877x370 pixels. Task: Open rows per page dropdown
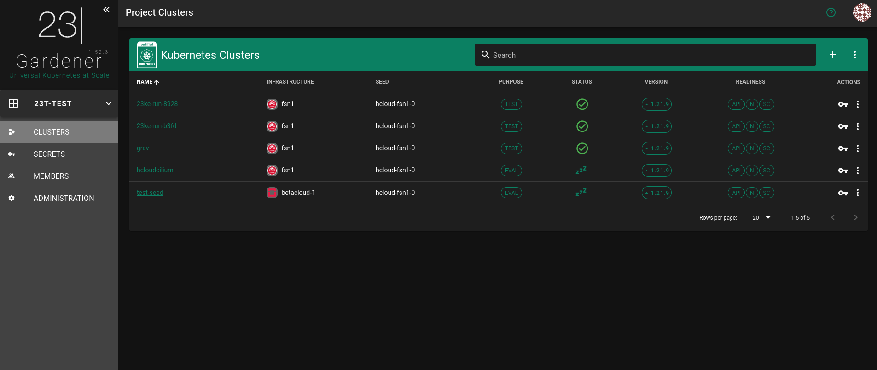tap(763, 218)
